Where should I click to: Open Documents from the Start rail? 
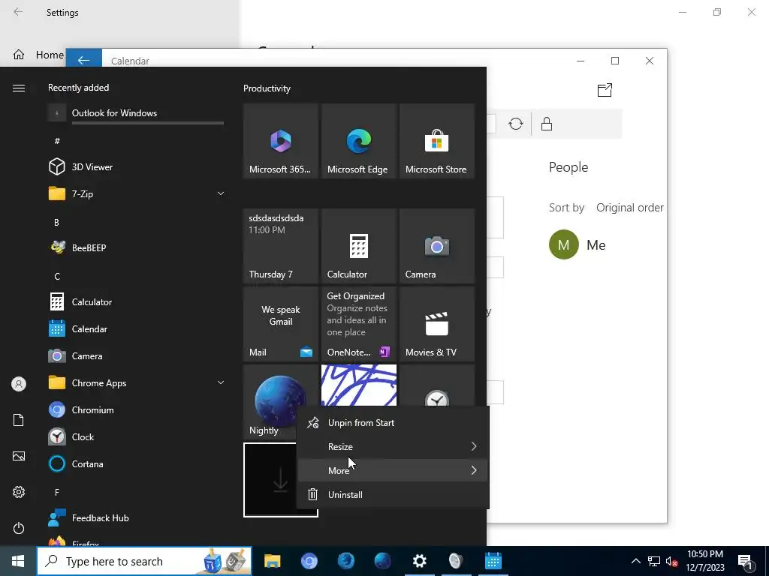click(x=19, y=420)
